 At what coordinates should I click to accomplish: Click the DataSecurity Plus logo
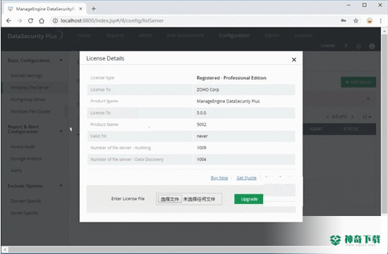click(x=35, y=36)
